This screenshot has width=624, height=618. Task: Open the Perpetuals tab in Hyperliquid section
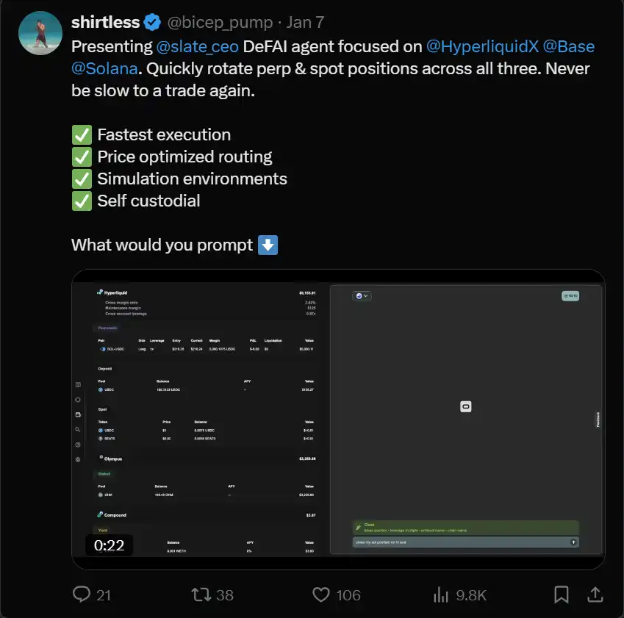[107, 328]
